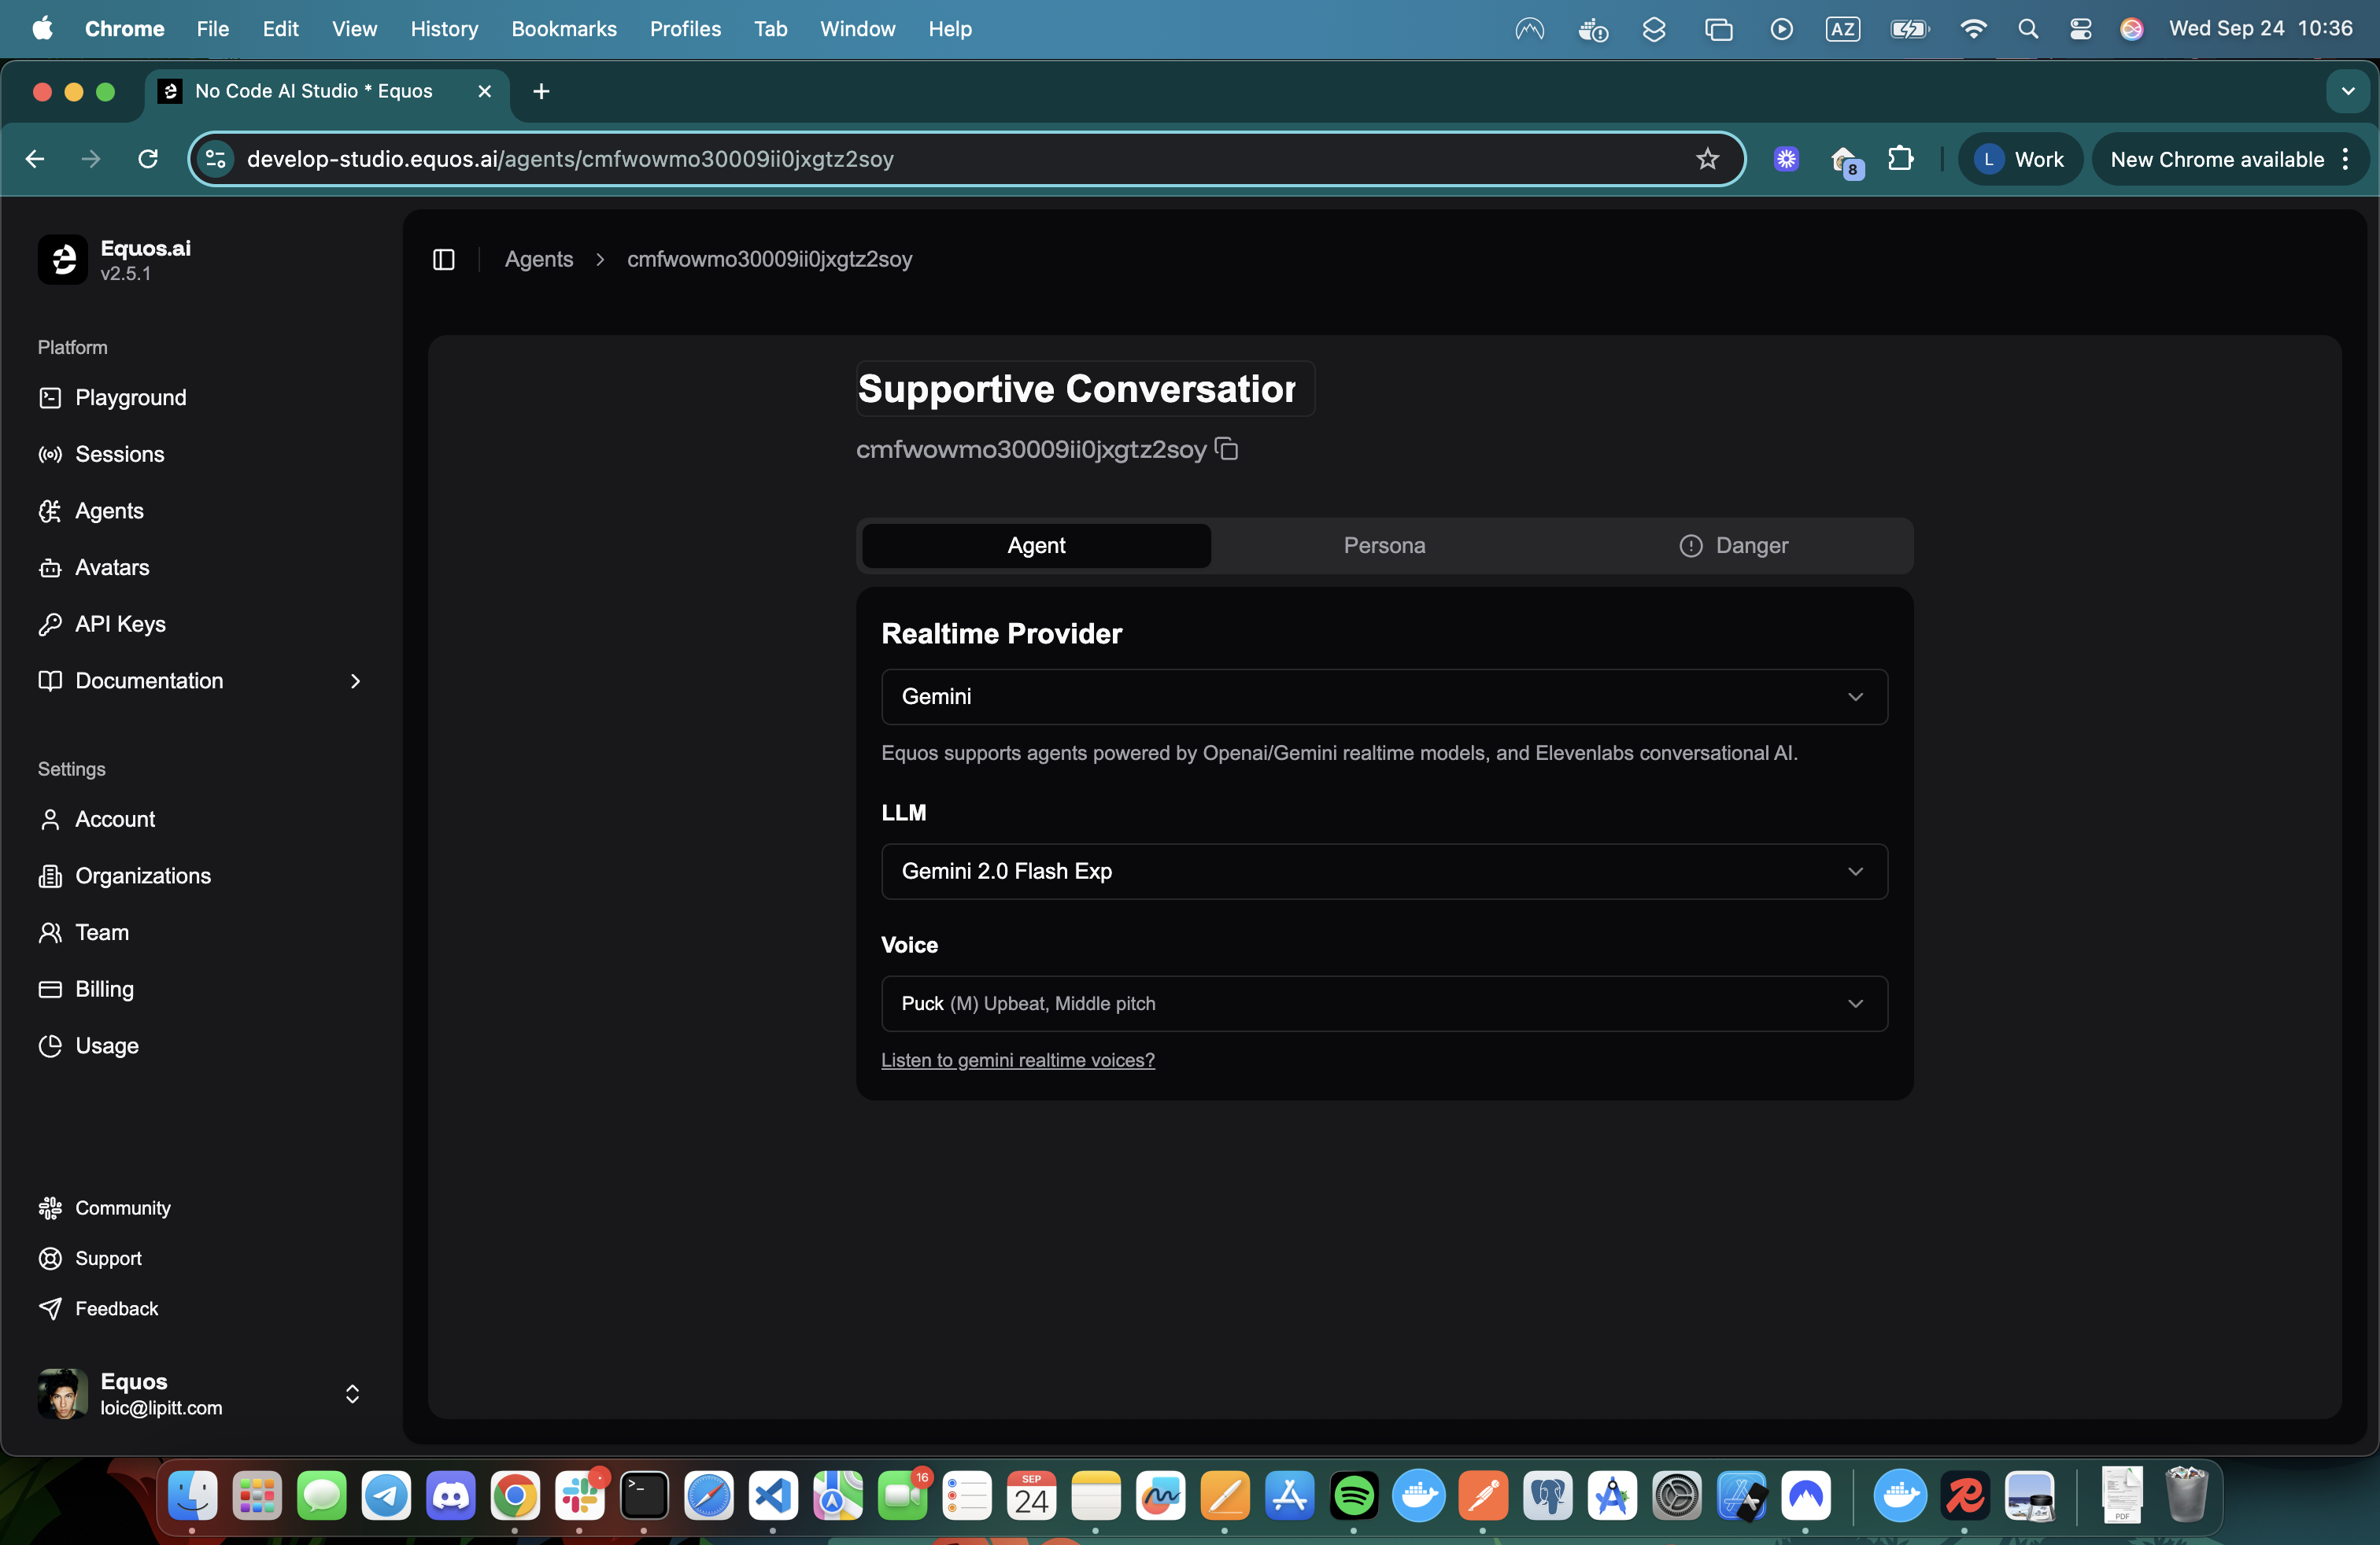2380x1545 pixels.
Task: Open the Avatars page
Action: coord(112,568)
